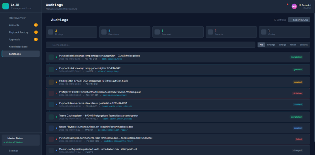
Task: Click the 'failed' status badge
Action: [299, 139]
